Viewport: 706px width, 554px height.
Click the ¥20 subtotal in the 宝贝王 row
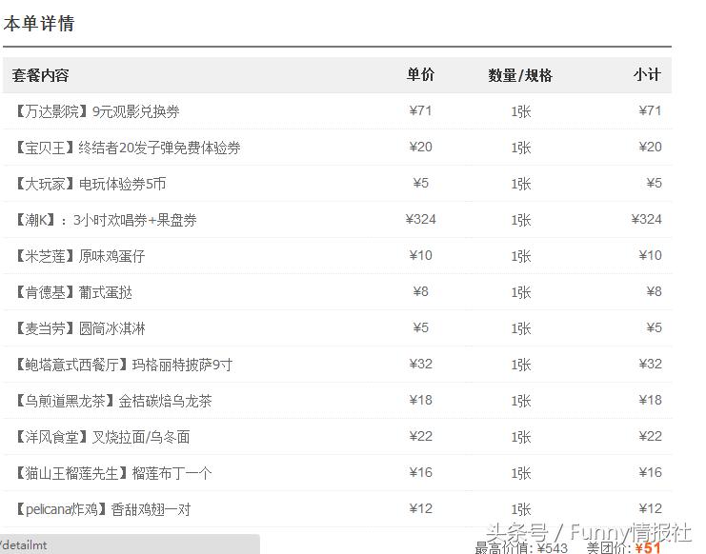[x=650, y=147]
